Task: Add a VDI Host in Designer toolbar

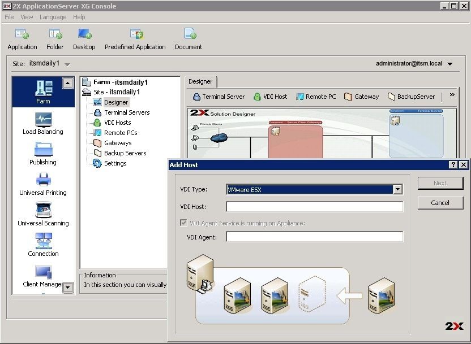Action: (271, 97)
